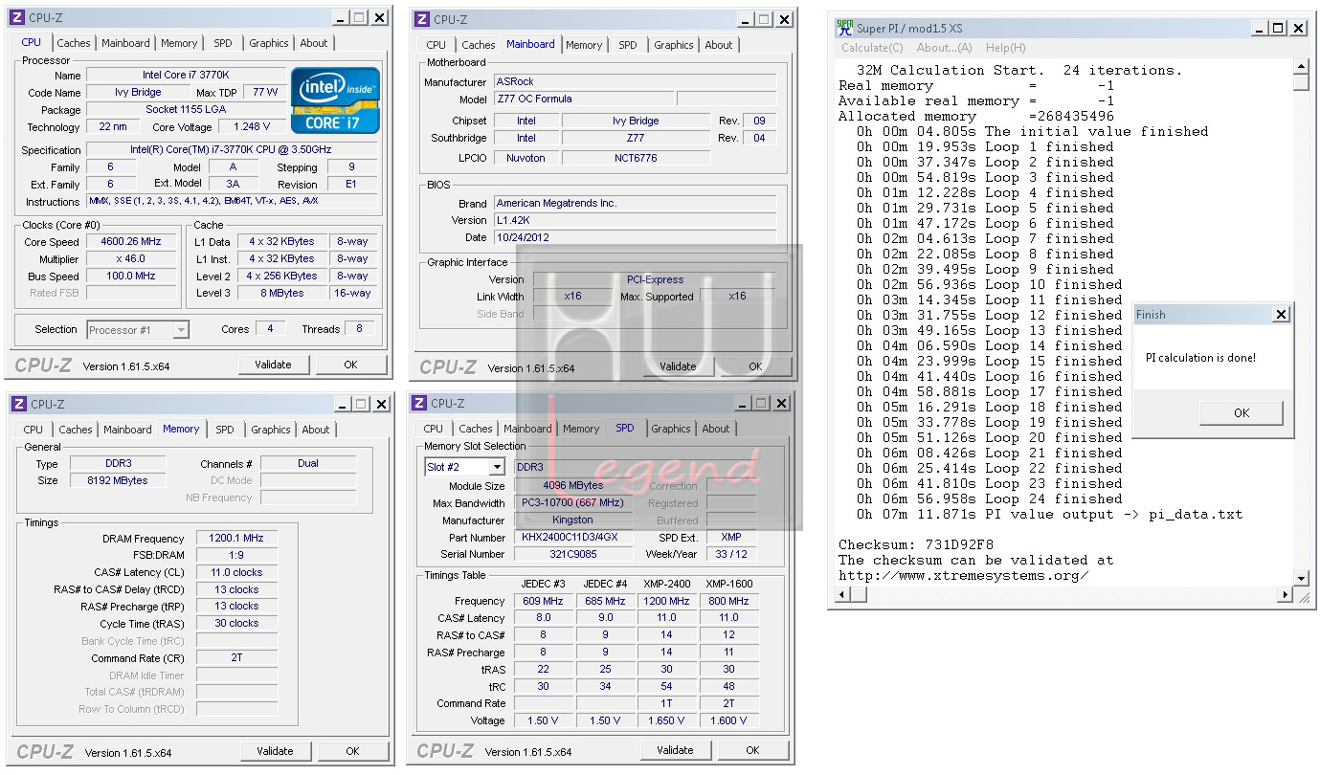Image resolution: width=1320 pixels, height=775 pixels.
Task: Open About tab in the Mainboard window
Action: point(719,45)
